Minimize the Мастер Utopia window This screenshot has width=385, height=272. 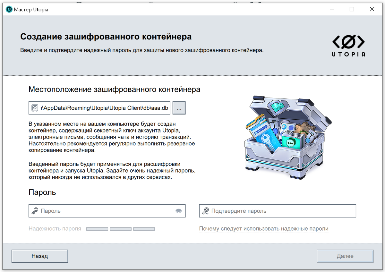(332, 9)
